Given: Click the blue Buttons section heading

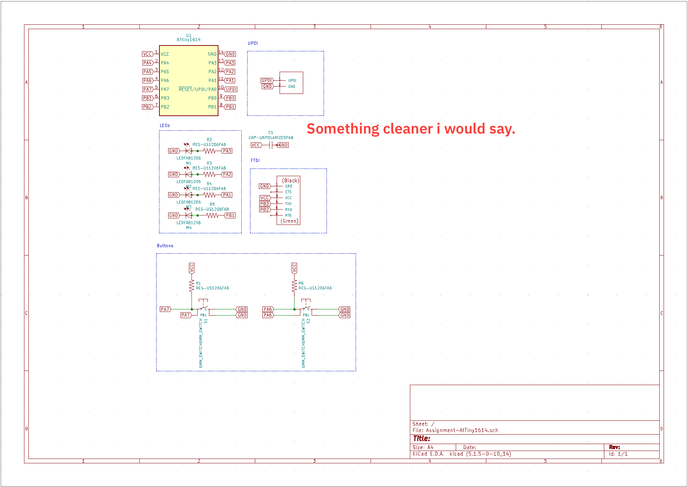Looking at the screenshot, I should point(165,246).
